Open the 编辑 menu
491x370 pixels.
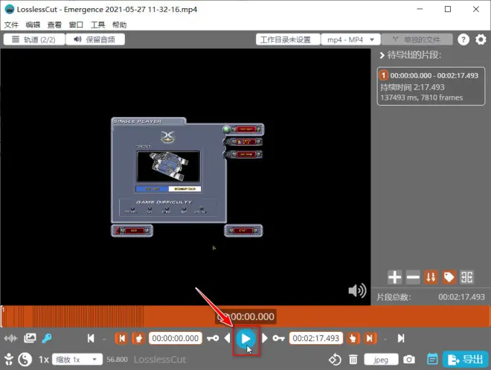point(33,25)
